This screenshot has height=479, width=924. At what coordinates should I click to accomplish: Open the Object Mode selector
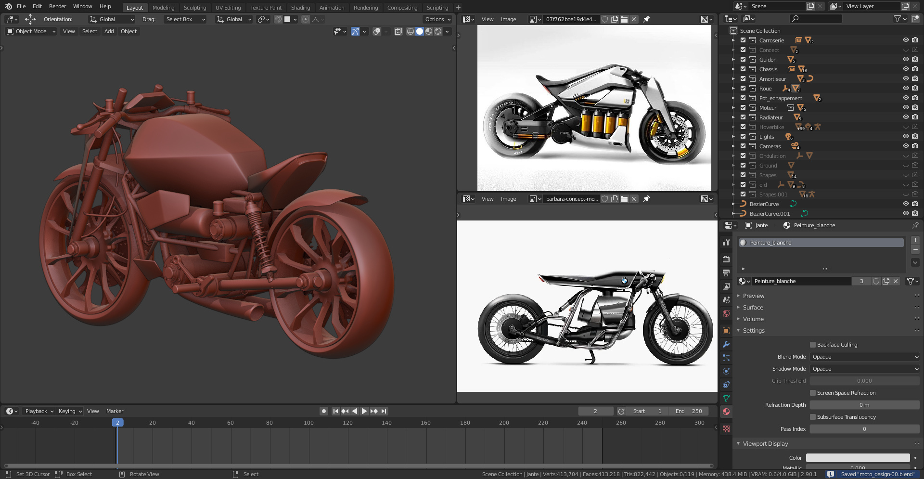[x=31, y=31]
